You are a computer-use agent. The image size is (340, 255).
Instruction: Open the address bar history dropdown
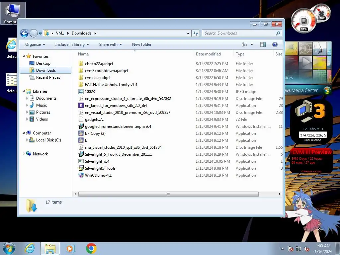(188, 33)
